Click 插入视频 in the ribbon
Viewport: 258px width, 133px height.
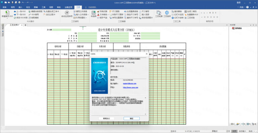click(x=144, y=14)
